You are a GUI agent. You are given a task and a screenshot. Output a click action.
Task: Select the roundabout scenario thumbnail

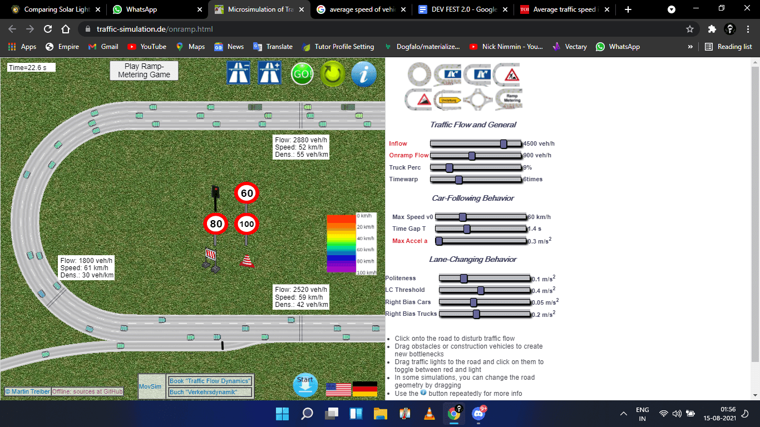pyautogui.click(x=477, y=99)
